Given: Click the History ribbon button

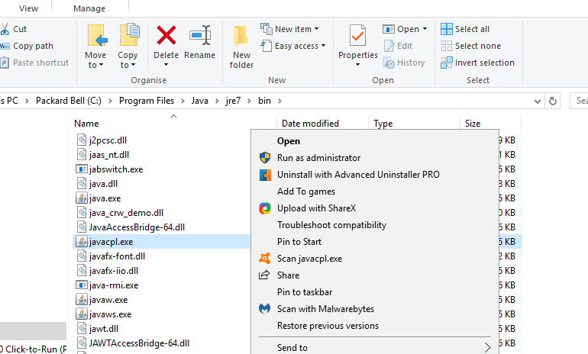Looking at the screenshot, I should [404, 63].
